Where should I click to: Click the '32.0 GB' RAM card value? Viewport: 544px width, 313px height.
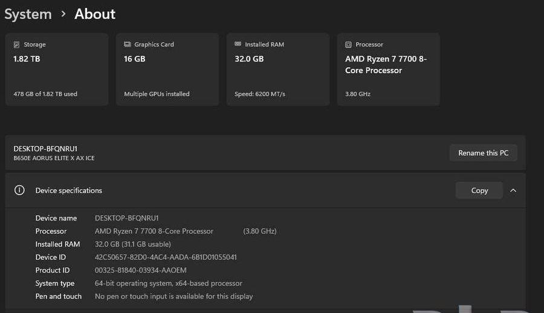click(x=249, y=59)
